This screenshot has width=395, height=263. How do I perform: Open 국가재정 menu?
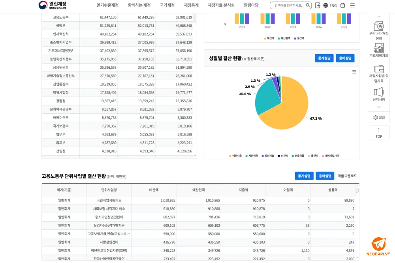click(x=167, y=5)
